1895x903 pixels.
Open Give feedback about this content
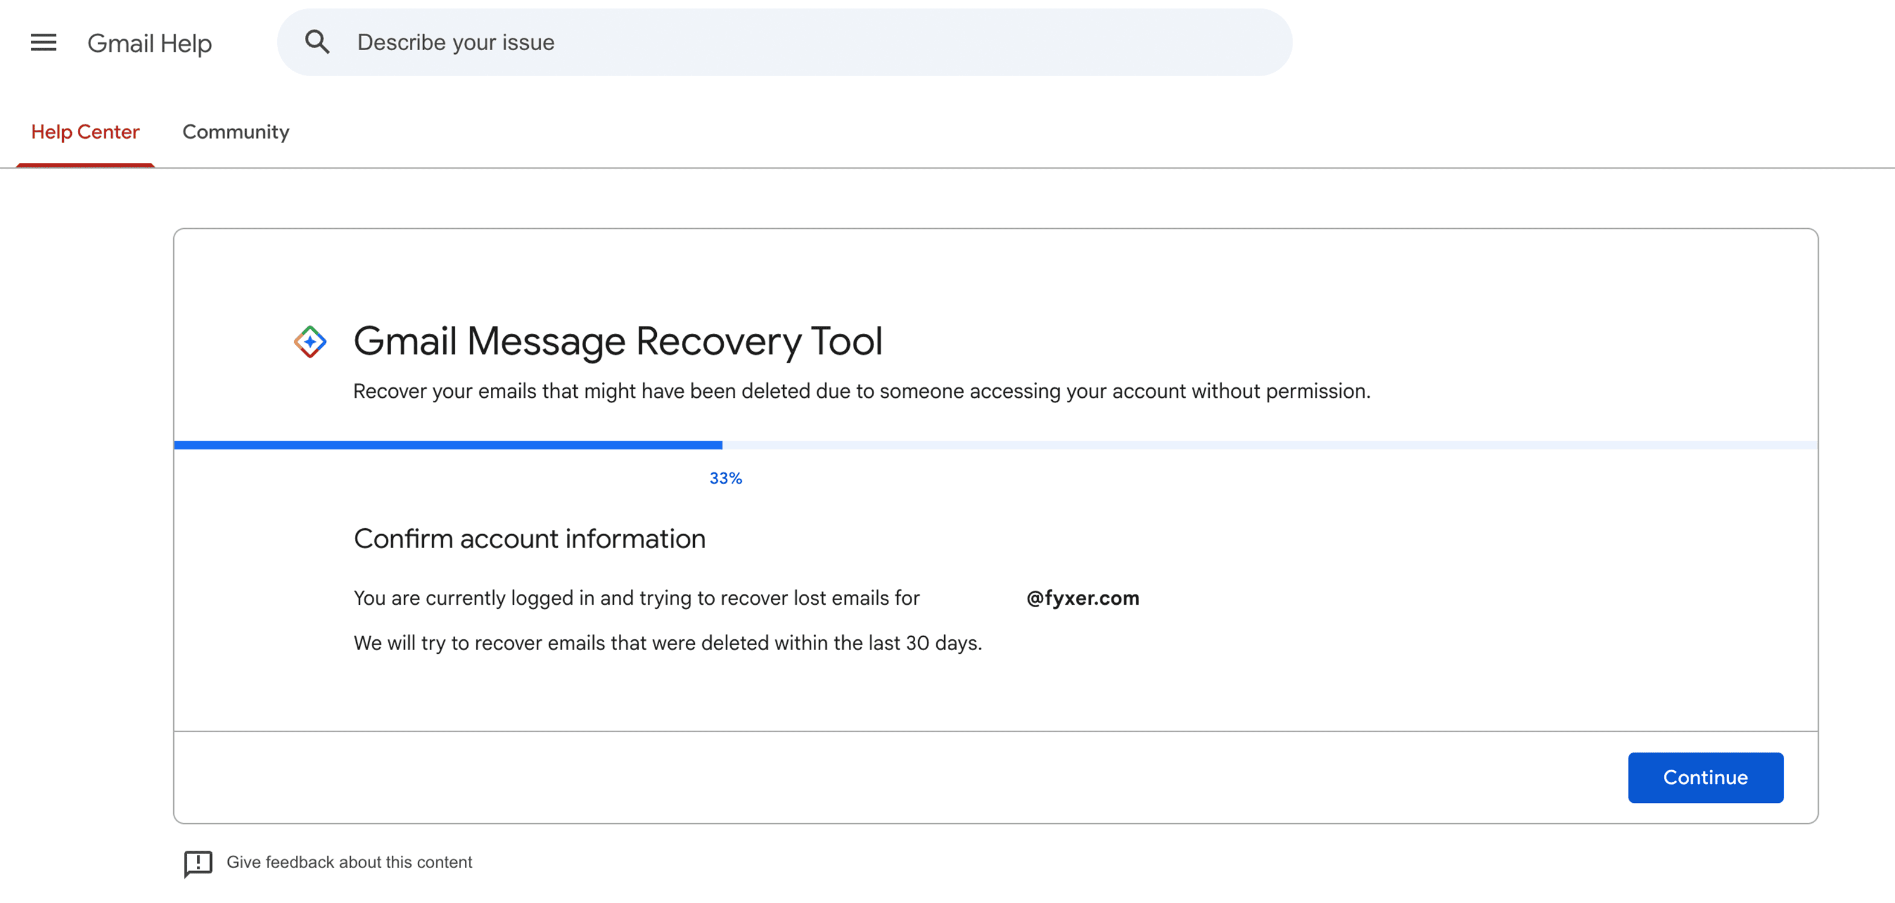[x=350, y=862]
